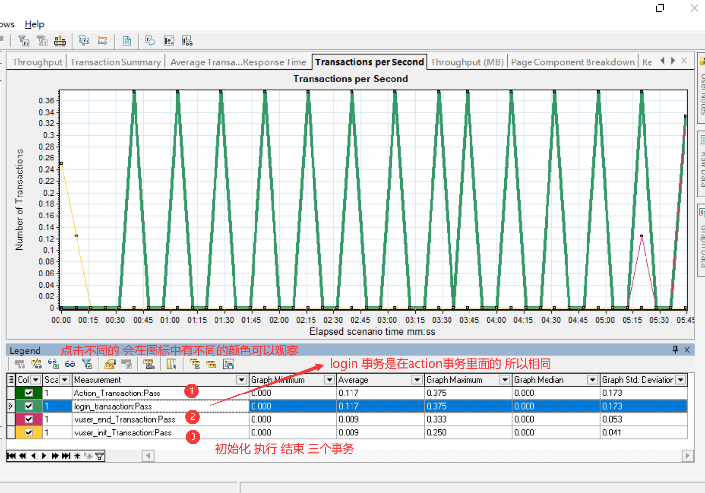Open the Help menu
Image resolution: width=705 pixels, height=493 pixels.
pos(35,24)
